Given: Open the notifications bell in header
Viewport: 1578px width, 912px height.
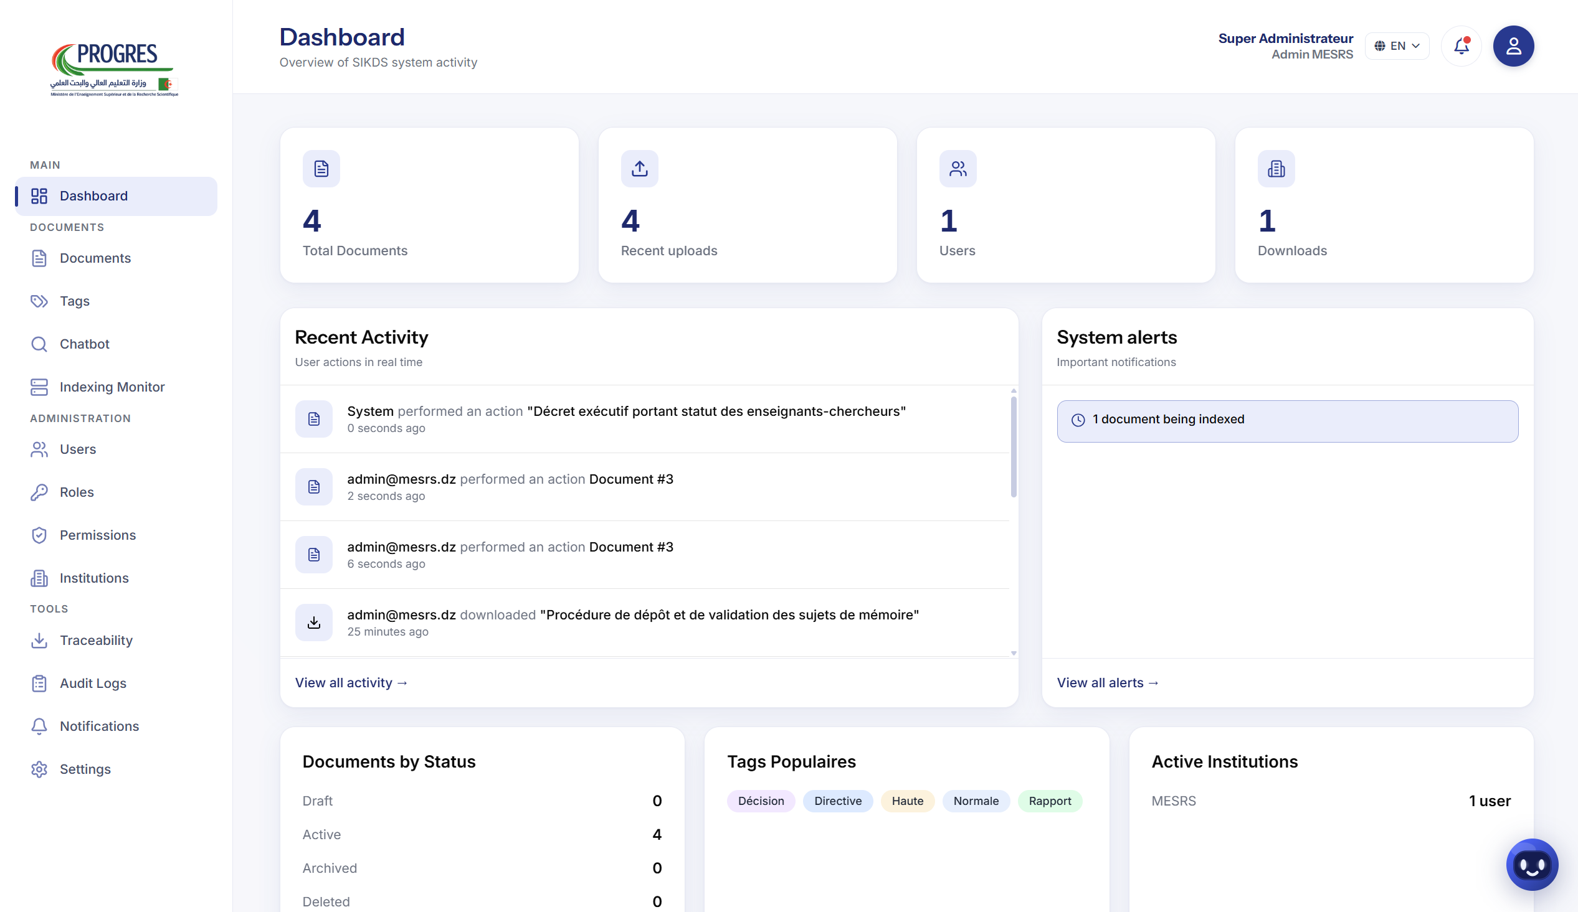Looking at the screenshot, I should [1461, 45].
